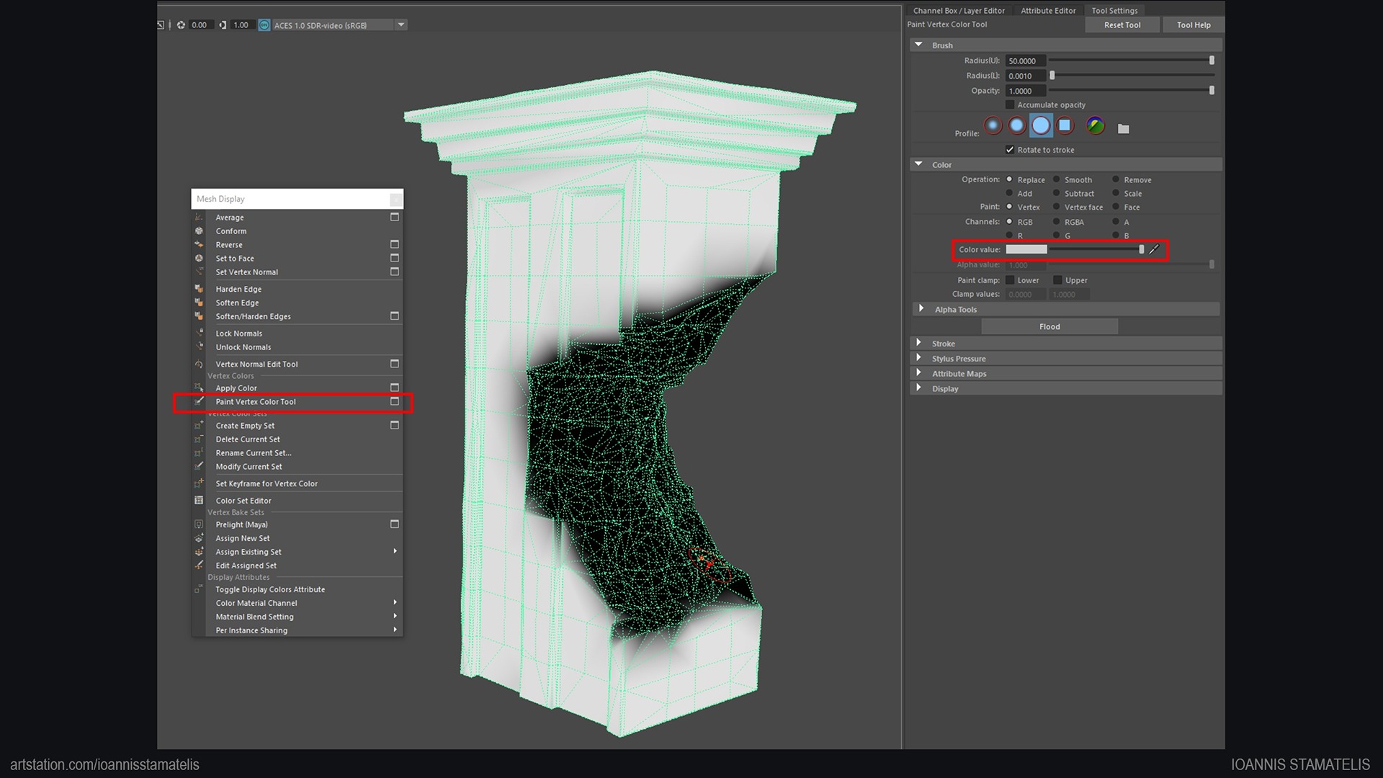The height and width of the screenshot is (778, 1383).
Task: Pick a color with the eyedropper icon
Action: pyautogui.click(x=1155, y=250)
